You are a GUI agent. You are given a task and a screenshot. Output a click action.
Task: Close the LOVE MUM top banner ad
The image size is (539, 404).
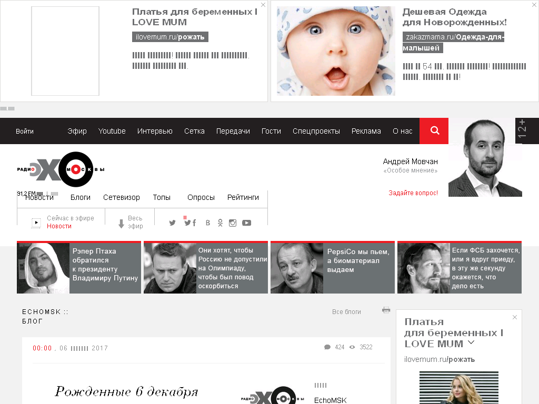click(263, 5)
